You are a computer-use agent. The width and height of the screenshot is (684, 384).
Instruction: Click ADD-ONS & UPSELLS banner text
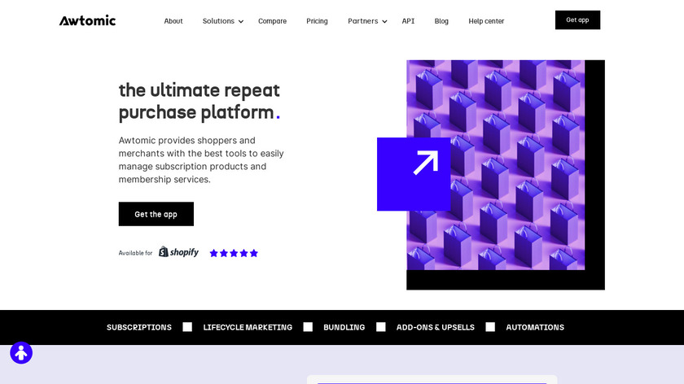click(436, 327)
